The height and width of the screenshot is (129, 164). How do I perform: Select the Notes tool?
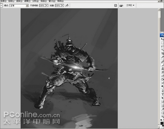162,106
